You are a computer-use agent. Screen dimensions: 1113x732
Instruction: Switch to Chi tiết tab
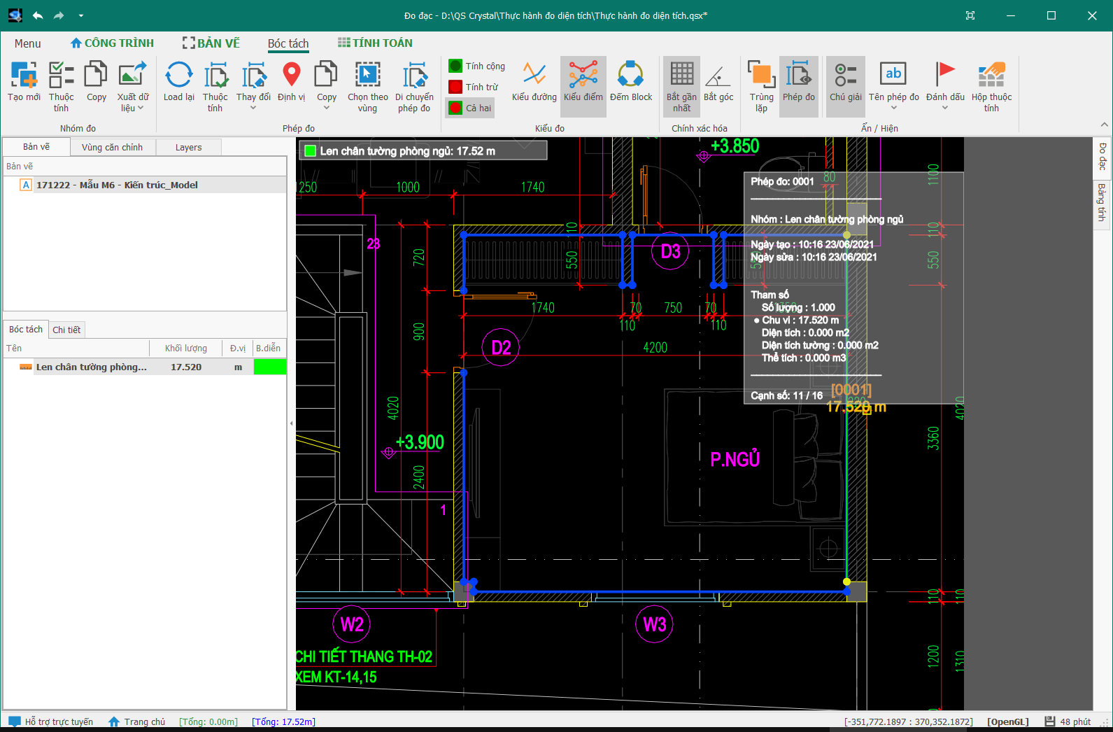tap(66, 330)
